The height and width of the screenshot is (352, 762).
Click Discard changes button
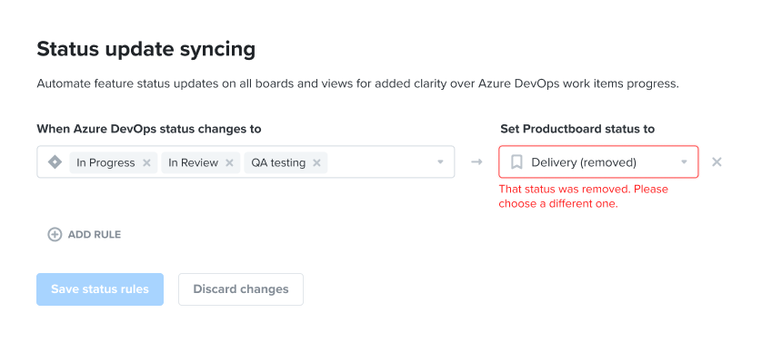(x=241, y=289)
